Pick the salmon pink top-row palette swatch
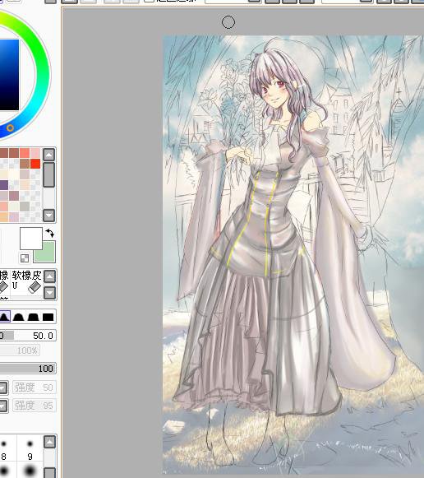424x478 pixels. point(25,153)
